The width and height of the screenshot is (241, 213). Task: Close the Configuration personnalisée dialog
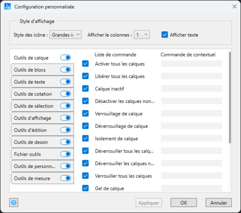click(x=234, y=7)
